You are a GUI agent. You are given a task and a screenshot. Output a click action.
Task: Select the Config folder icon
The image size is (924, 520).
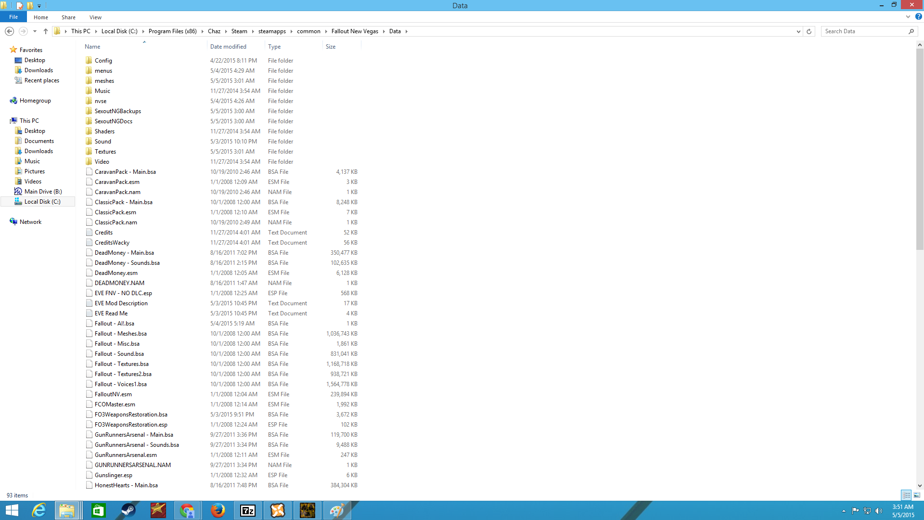[x=89, y=60]
